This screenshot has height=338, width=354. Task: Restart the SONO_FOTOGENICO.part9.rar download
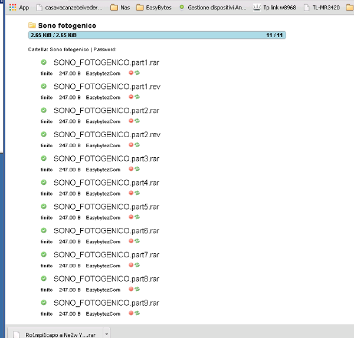point(137,313)
